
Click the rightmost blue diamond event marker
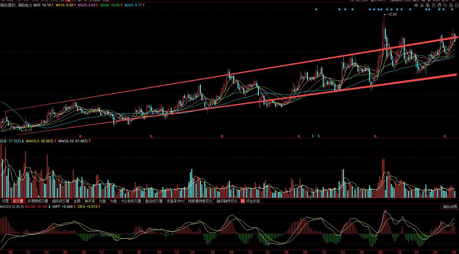click(x=451, y=10)
